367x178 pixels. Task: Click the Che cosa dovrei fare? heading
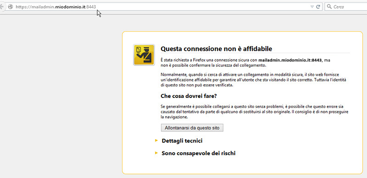189,96
